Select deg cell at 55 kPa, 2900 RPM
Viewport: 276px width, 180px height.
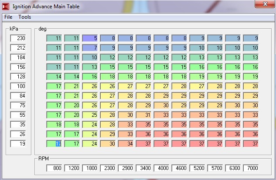click(126, 115)
